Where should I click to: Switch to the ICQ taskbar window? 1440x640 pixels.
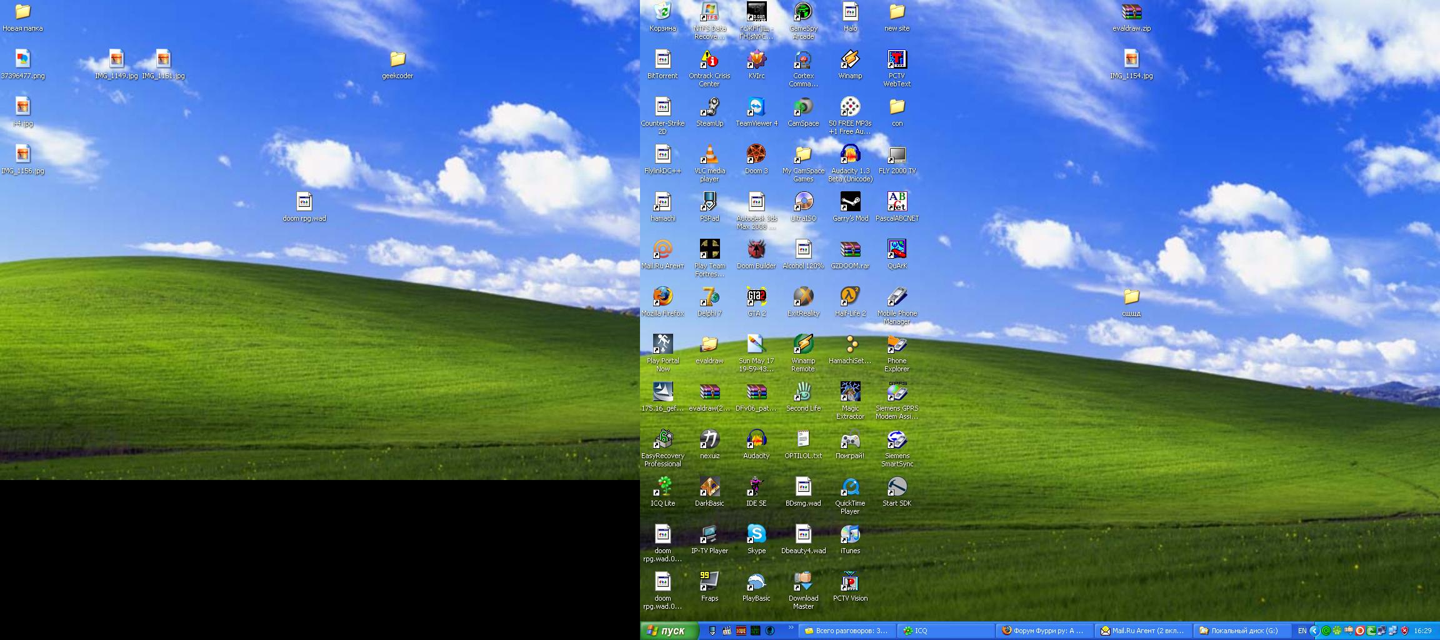pyautogui.click(x=946, y=631)
